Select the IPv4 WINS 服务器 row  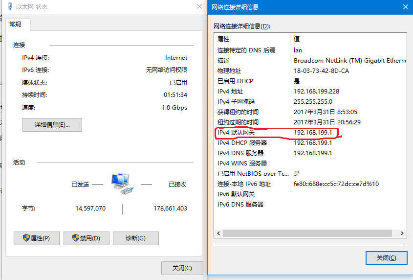(x=310, y=163)
